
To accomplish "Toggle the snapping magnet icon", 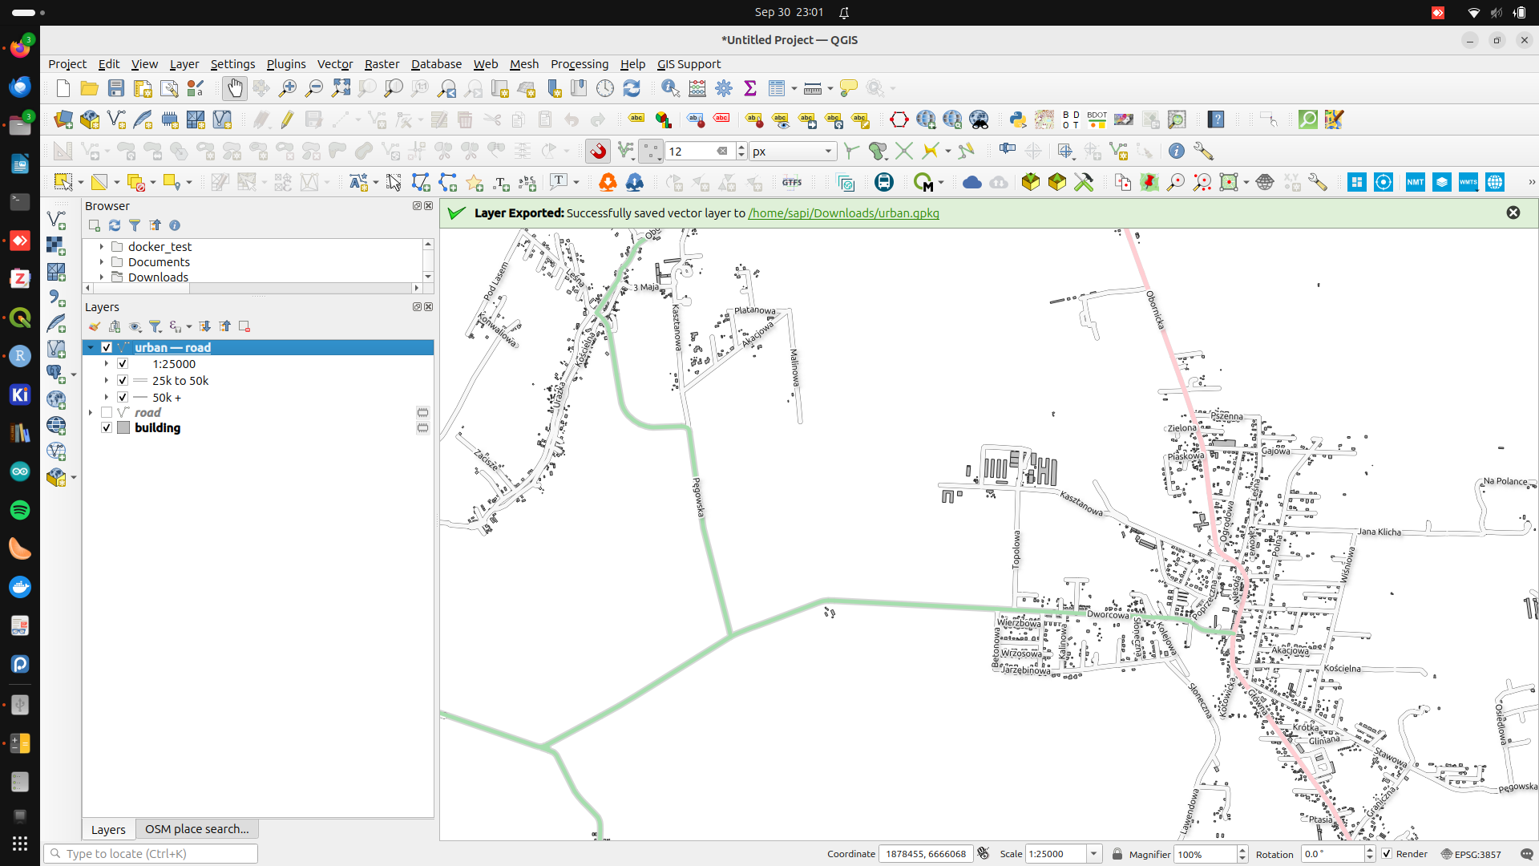I will [x=598, y=151].
